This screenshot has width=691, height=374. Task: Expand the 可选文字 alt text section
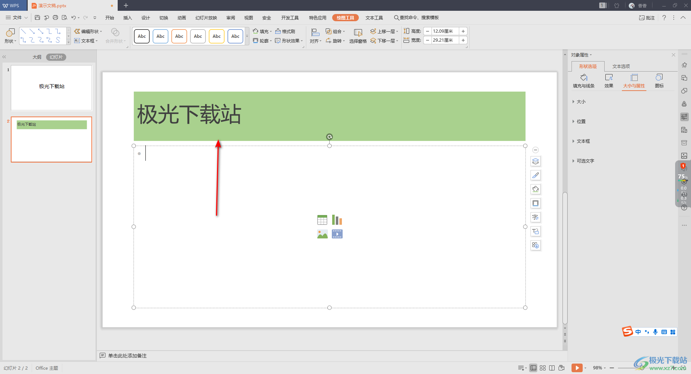point(583,161)
